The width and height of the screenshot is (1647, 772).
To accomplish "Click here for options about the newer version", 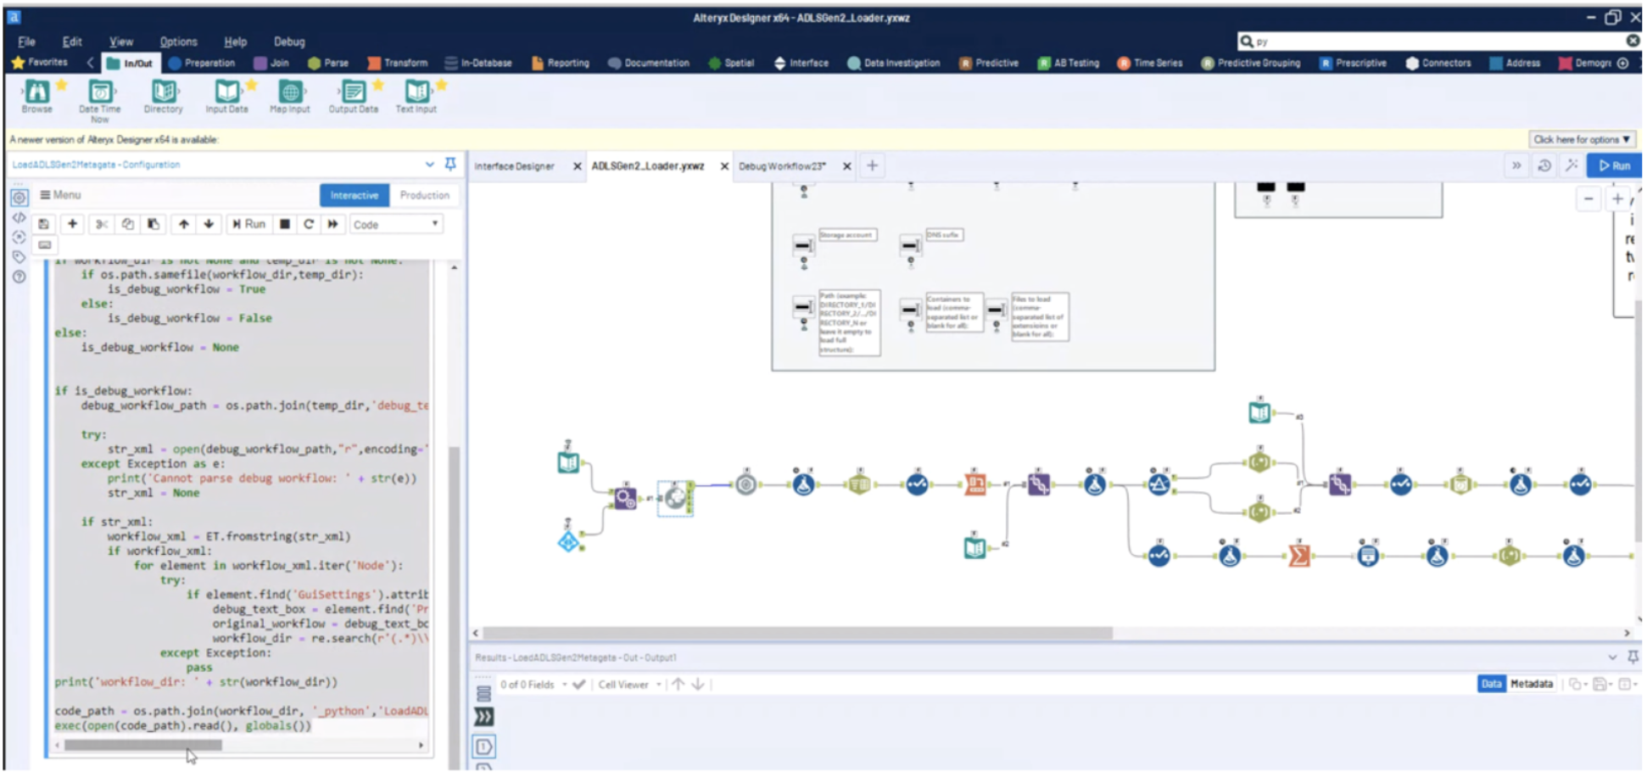I will tap(1581, 138).
